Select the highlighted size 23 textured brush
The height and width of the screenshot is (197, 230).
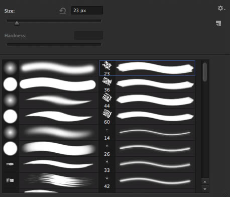coord(147,68)
